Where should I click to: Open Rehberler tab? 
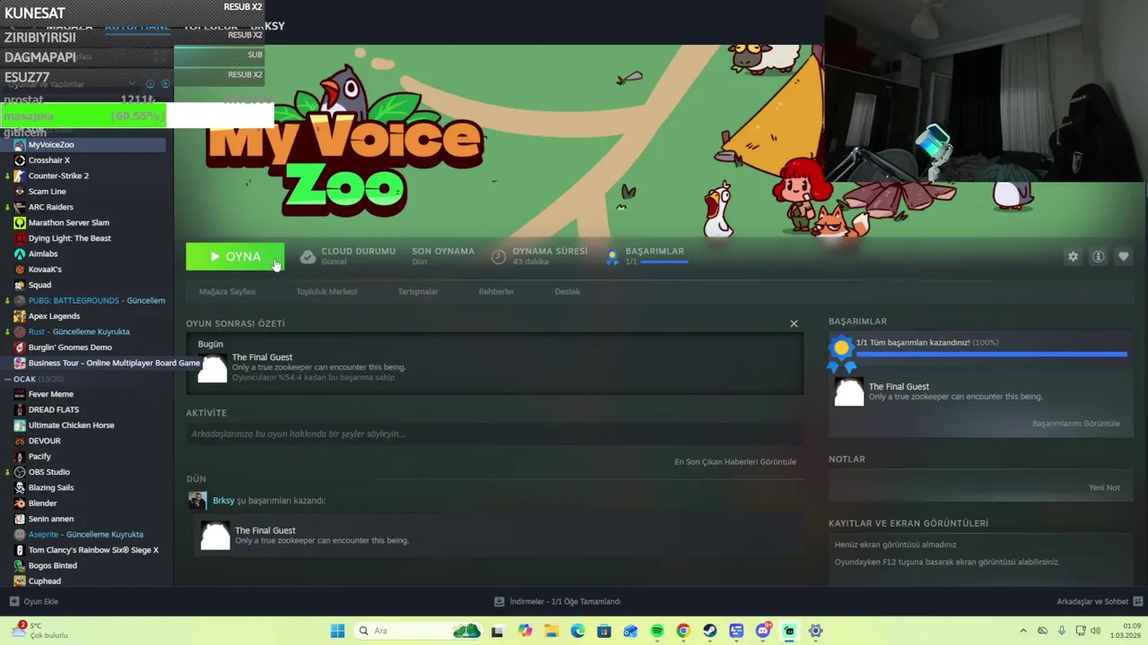(x=496, y=291)
